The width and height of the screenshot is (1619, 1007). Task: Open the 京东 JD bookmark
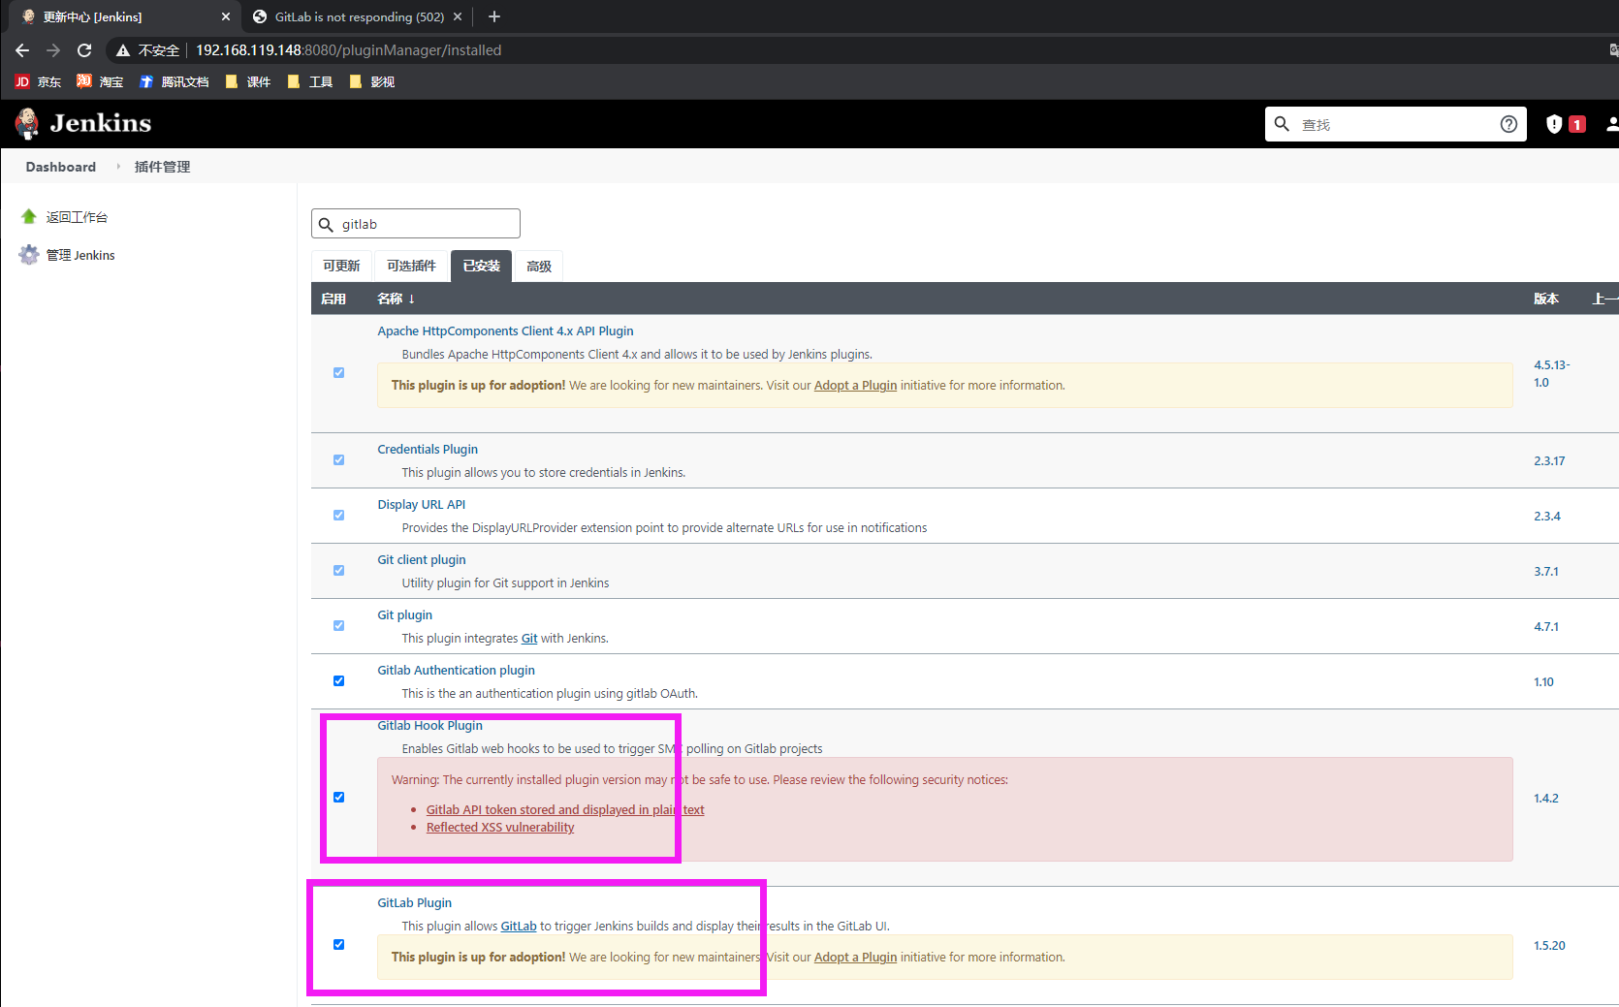(x=38, y=82)
